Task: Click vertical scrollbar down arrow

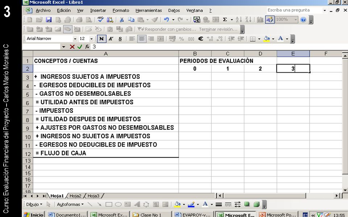Action: [x=345, y=190]
